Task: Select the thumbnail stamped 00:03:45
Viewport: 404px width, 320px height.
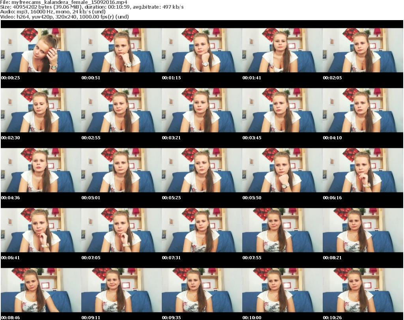Action: tap(282, 110)
